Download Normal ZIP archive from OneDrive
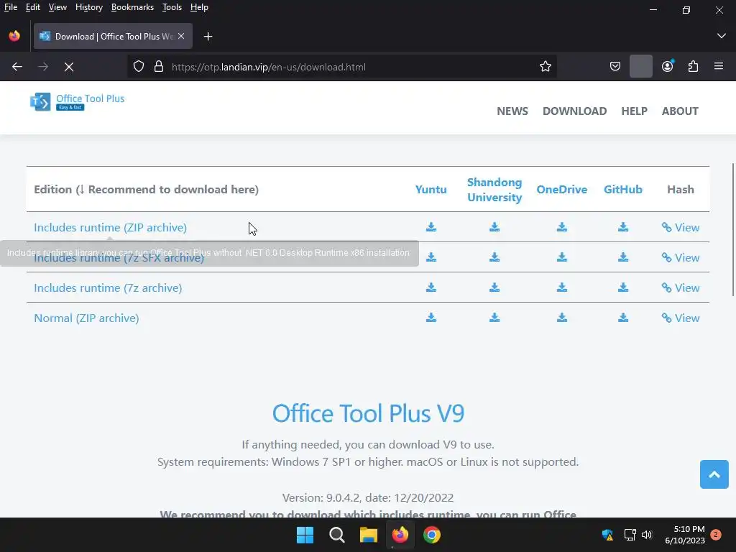 pyautogui.click(x=562, y=318)
